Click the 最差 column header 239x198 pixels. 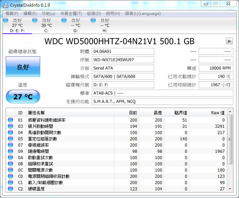pos(152,113)
